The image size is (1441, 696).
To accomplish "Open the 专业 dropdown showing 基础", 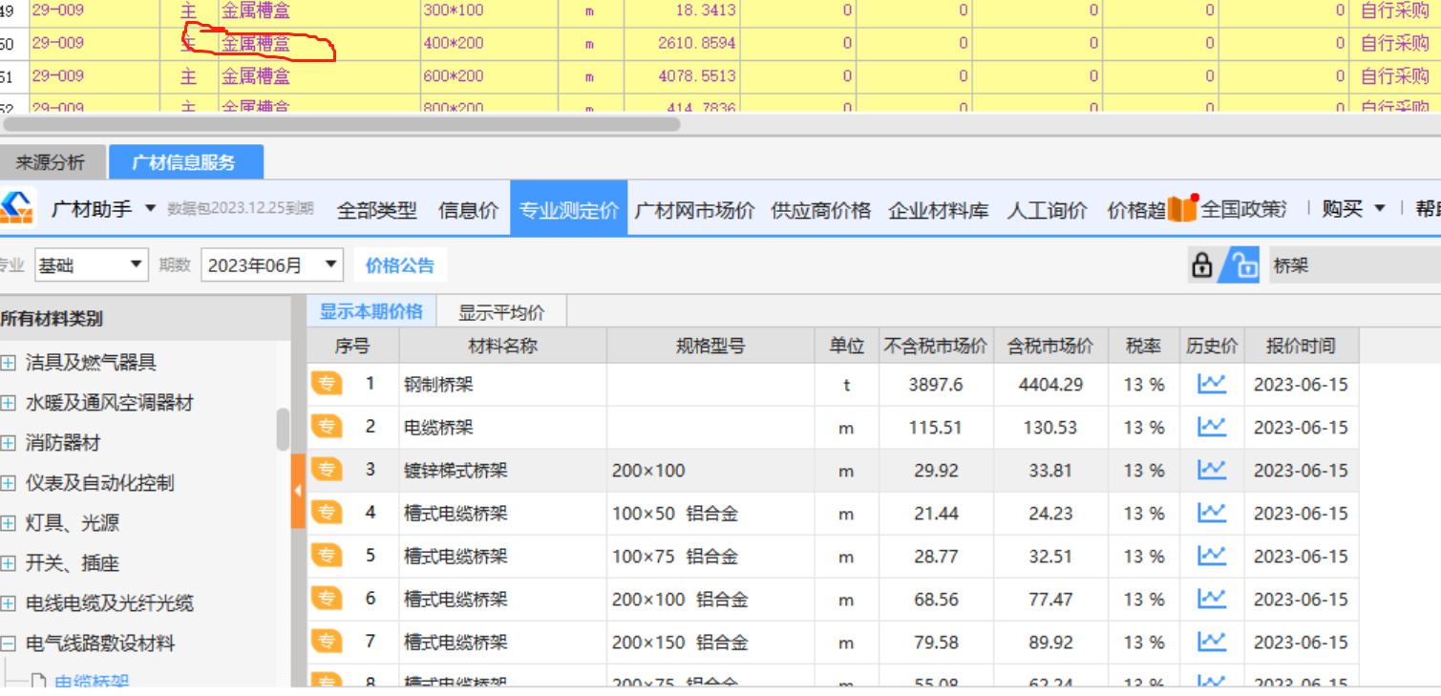I will click(x=91, y=265).
